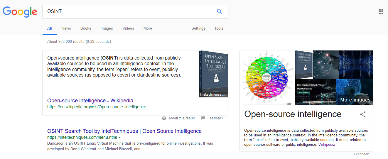Open the Open Source Intelligence Masterclasses image
The image size is (388, 159).
click(x=315, y=92)
